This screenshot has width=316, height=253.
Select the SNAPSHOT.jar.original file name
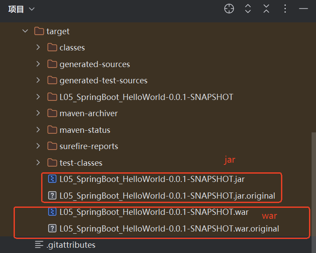pyautogui.click(x=167, y=196)
